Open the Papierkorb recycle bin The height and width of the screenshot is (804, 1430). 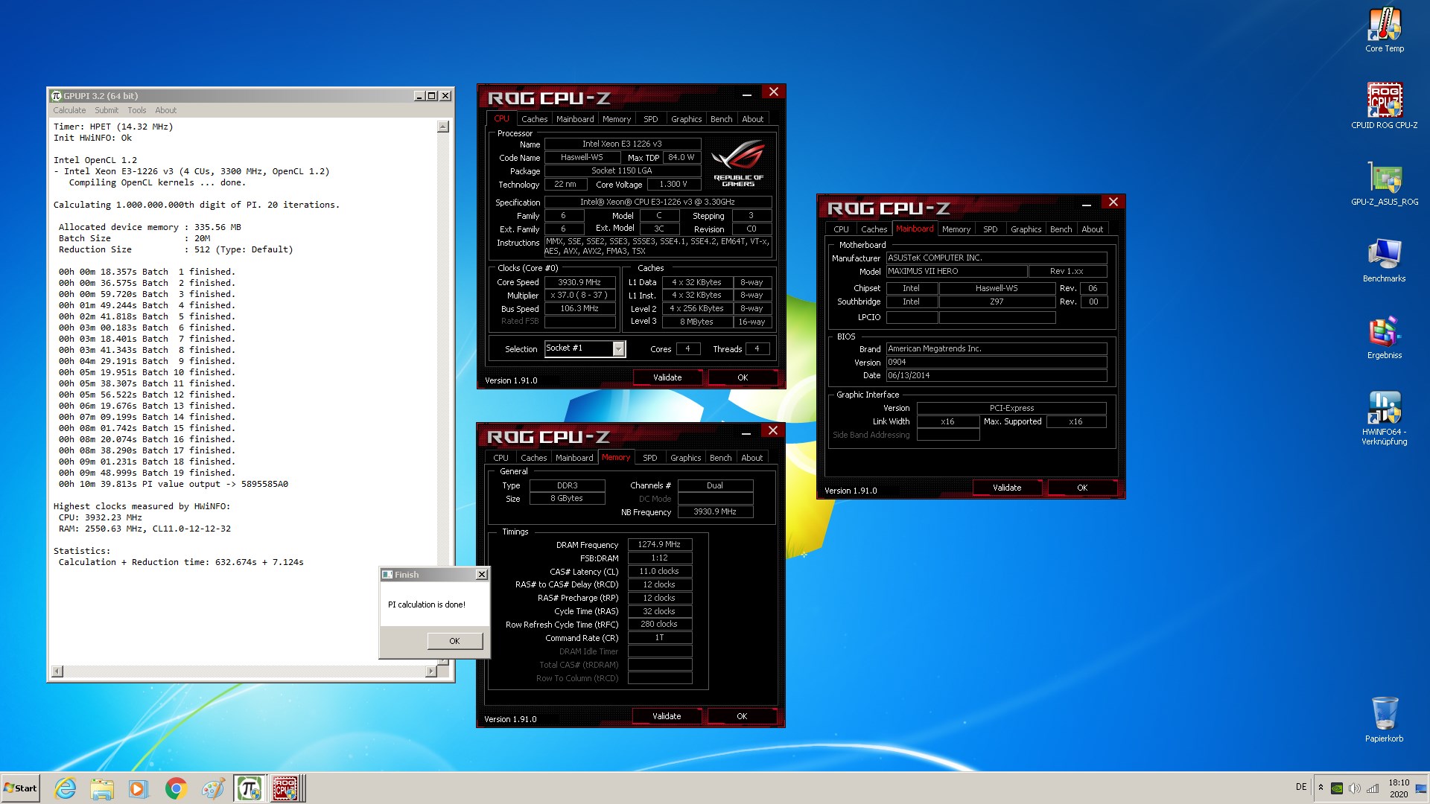[1385, 718]
